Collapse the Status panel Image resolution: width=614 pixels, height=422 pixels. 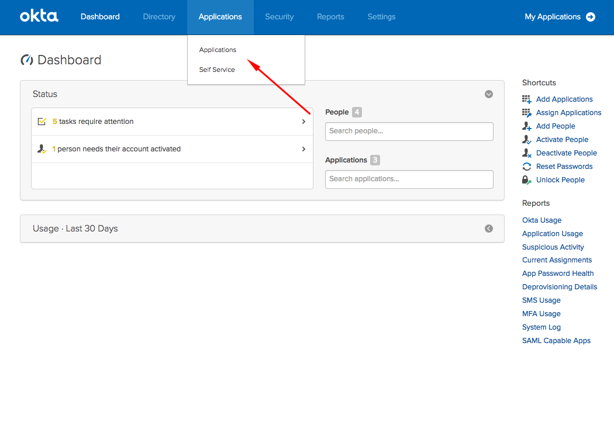[x=489, y=94]
